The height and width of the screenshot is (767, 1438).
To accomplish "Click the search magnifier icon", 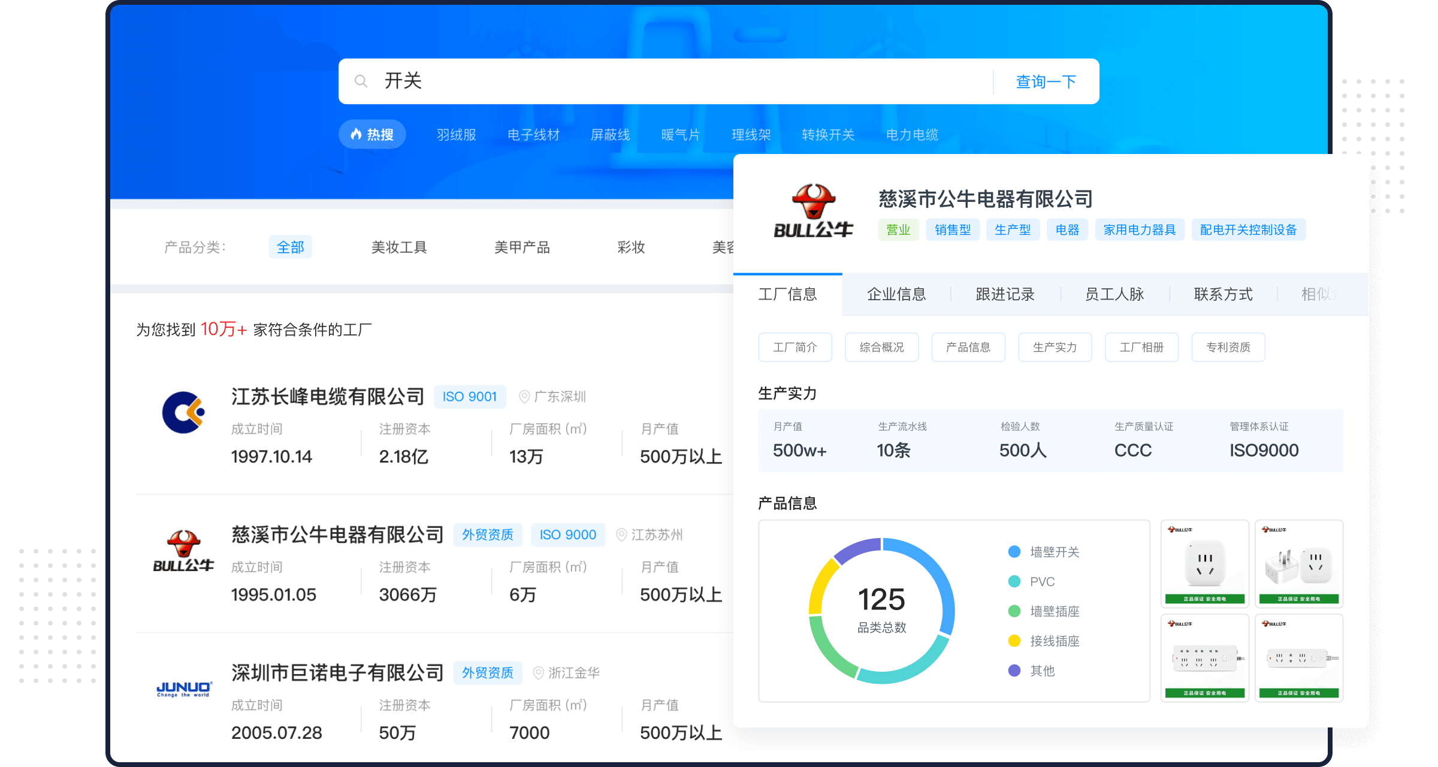I will [x=361, y=80].
